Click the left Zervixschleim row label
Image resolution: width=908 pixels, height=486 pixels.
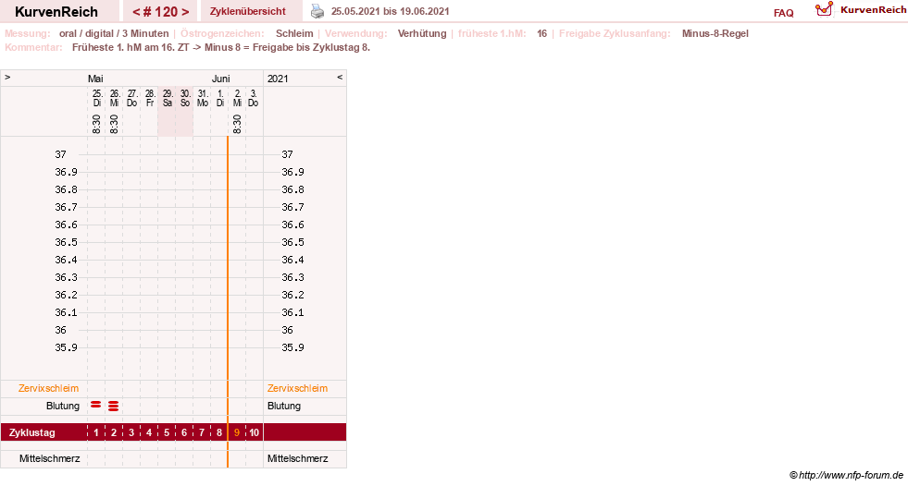(48, 388)
